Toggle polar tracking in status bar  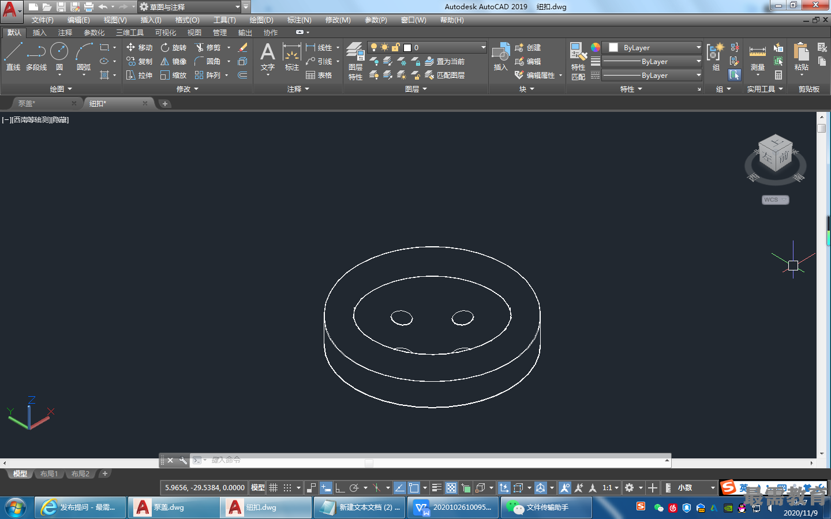point(354,488)
